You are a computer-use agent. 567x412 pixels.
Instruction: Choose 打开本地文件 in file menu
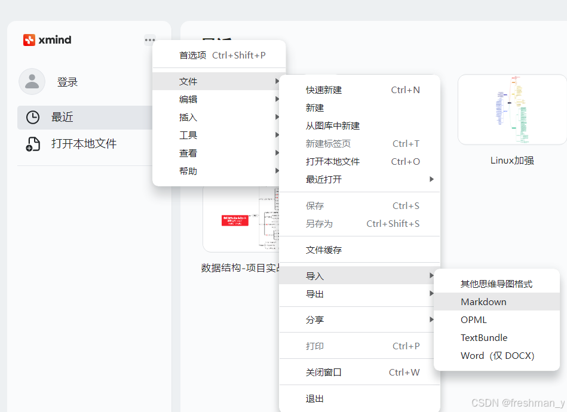tap(360, 162)
